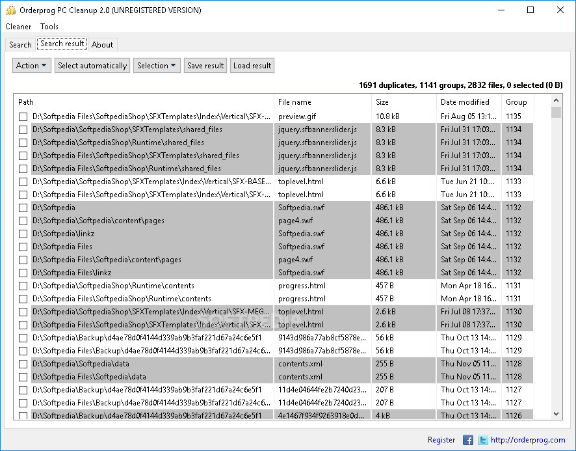The image size is (576, 451).
Task: Click Select automatically button
Action: (92, 66)
